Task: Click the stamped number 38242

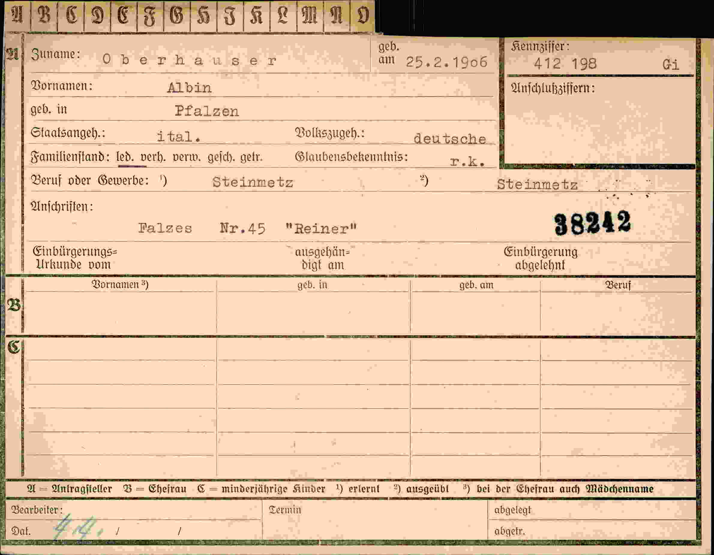Action: [x=593, y=223]
